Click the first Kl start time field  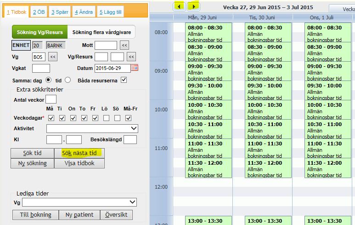(54, 139)
